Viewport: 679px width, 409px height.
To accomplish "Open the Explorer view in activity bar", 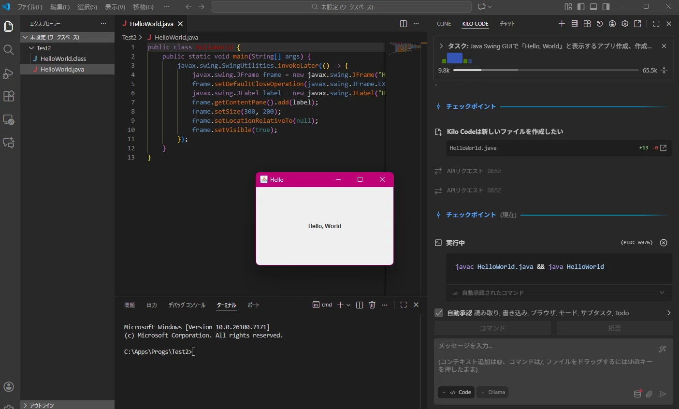I will (9, 27).
